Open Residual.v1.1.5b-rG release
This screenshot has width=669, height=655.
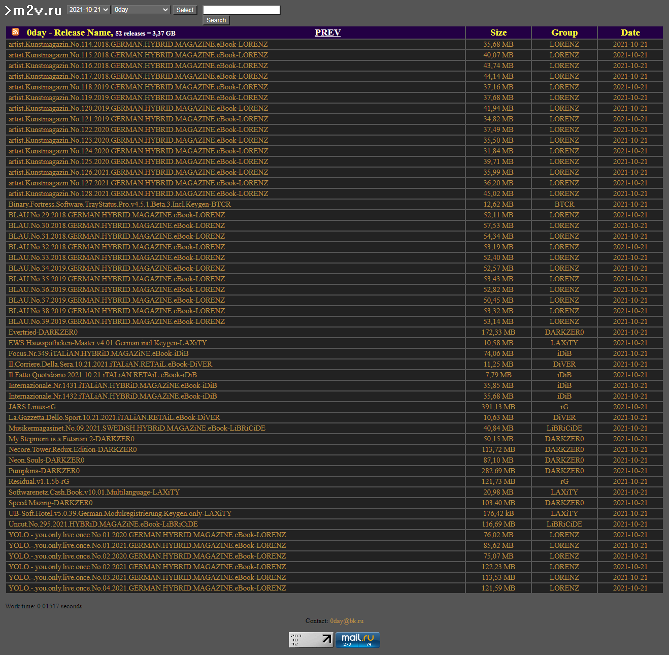[39, 481]
